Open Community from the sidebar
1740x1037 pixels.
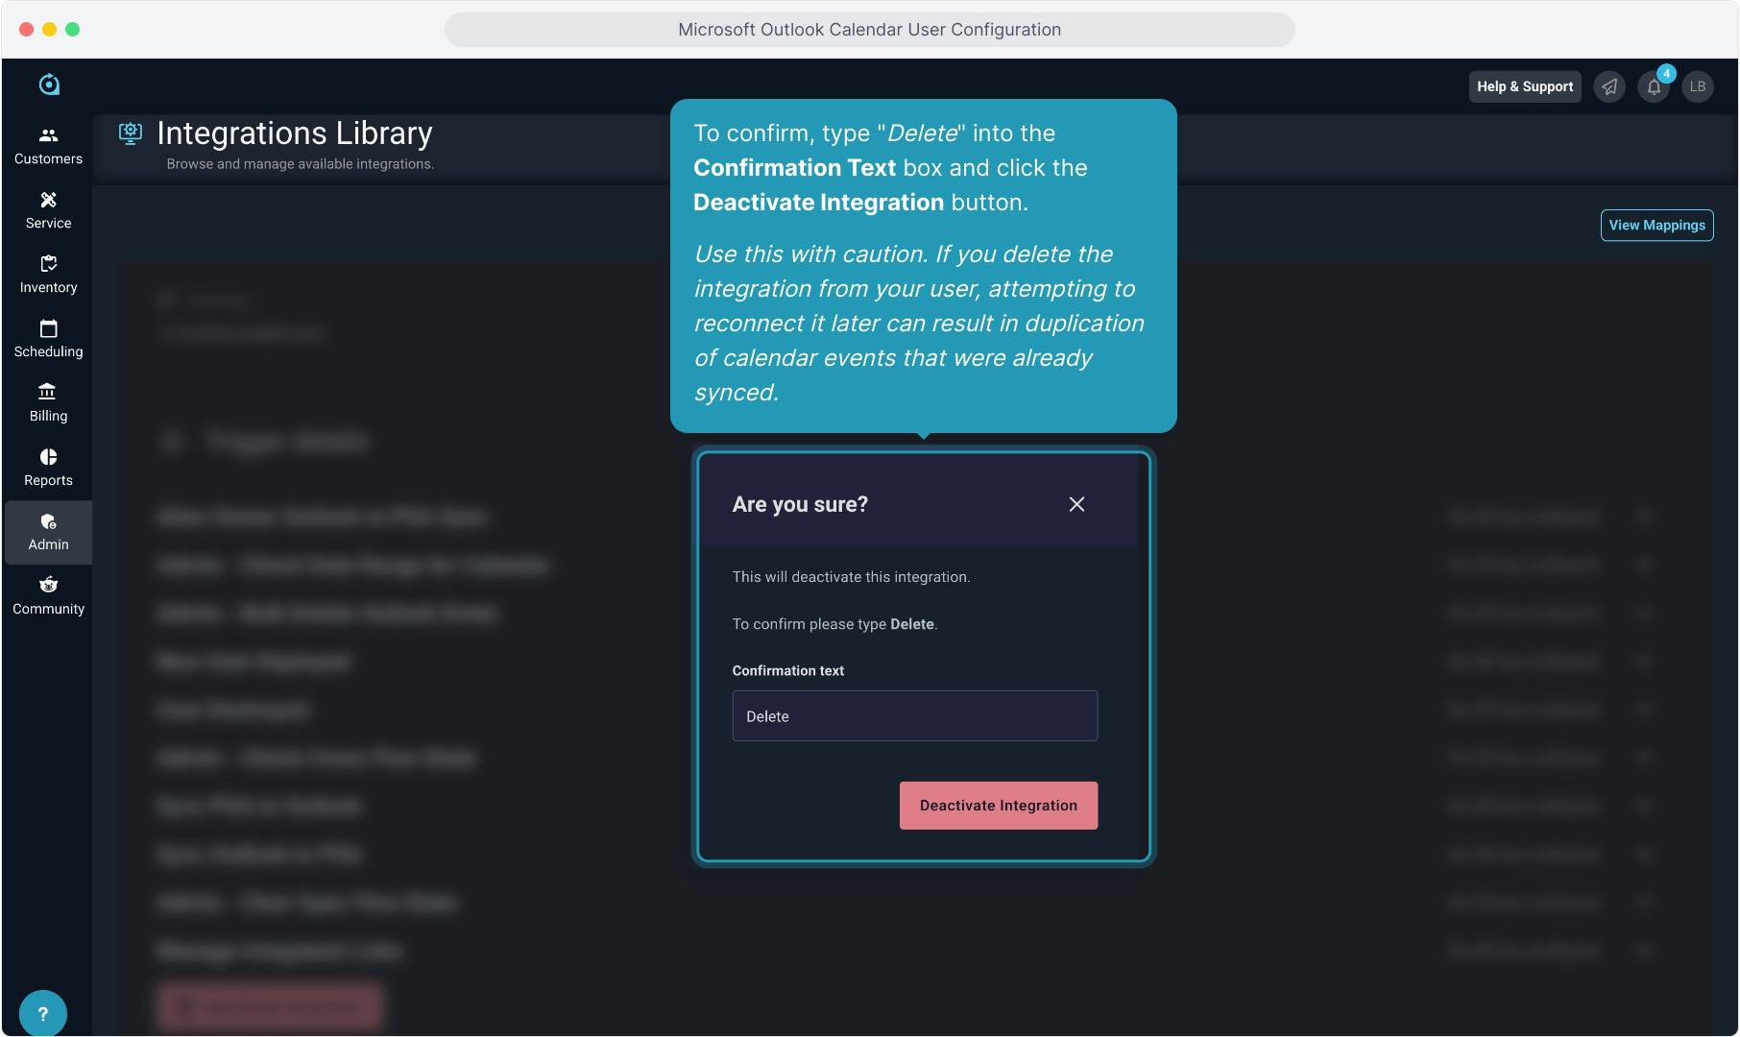coord(48,596)
